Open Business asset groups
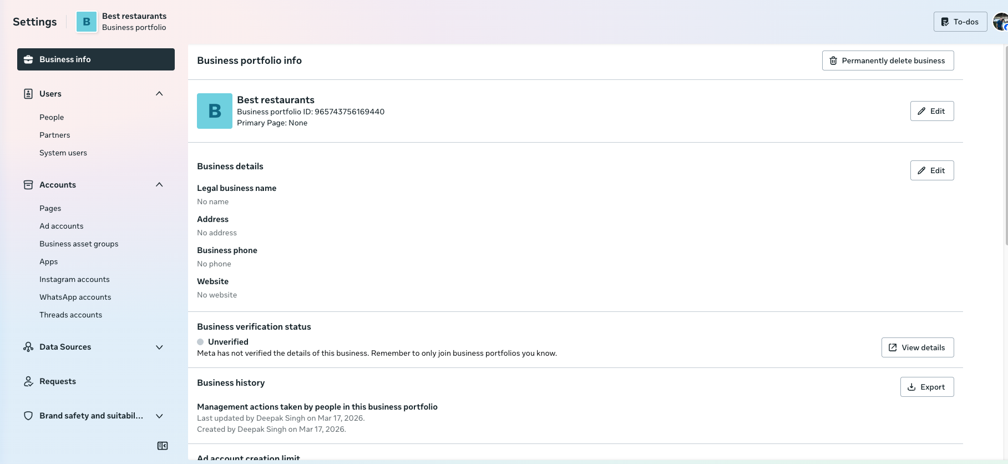 click(79, 244)
